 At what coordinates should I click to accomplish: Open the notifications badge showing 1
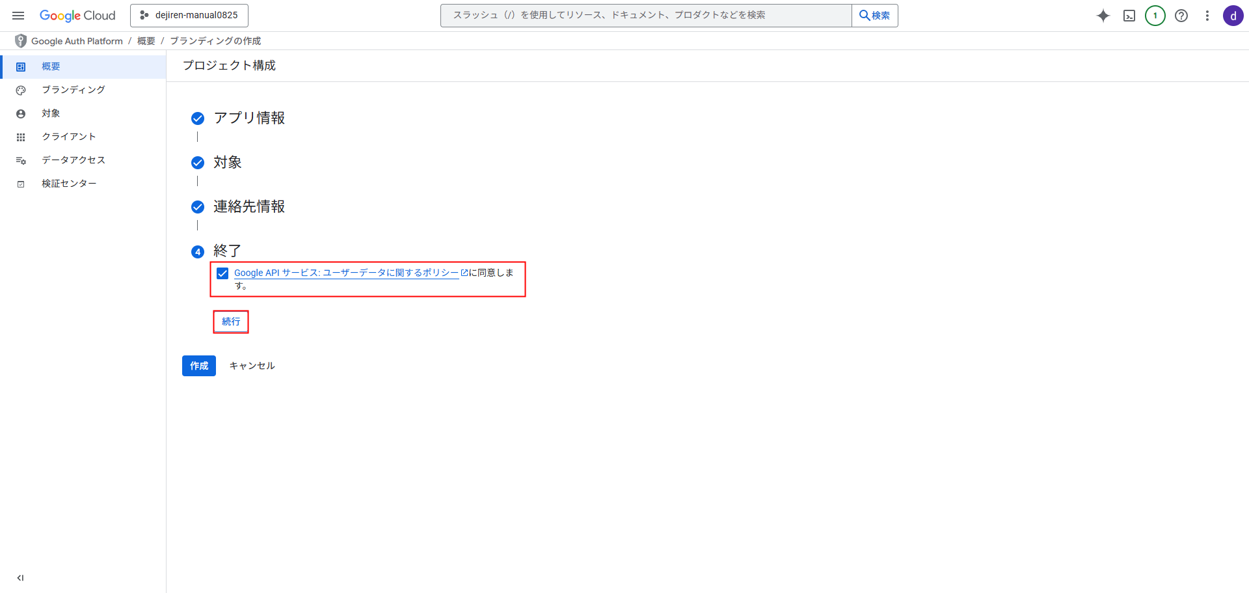pos(1155,16)
